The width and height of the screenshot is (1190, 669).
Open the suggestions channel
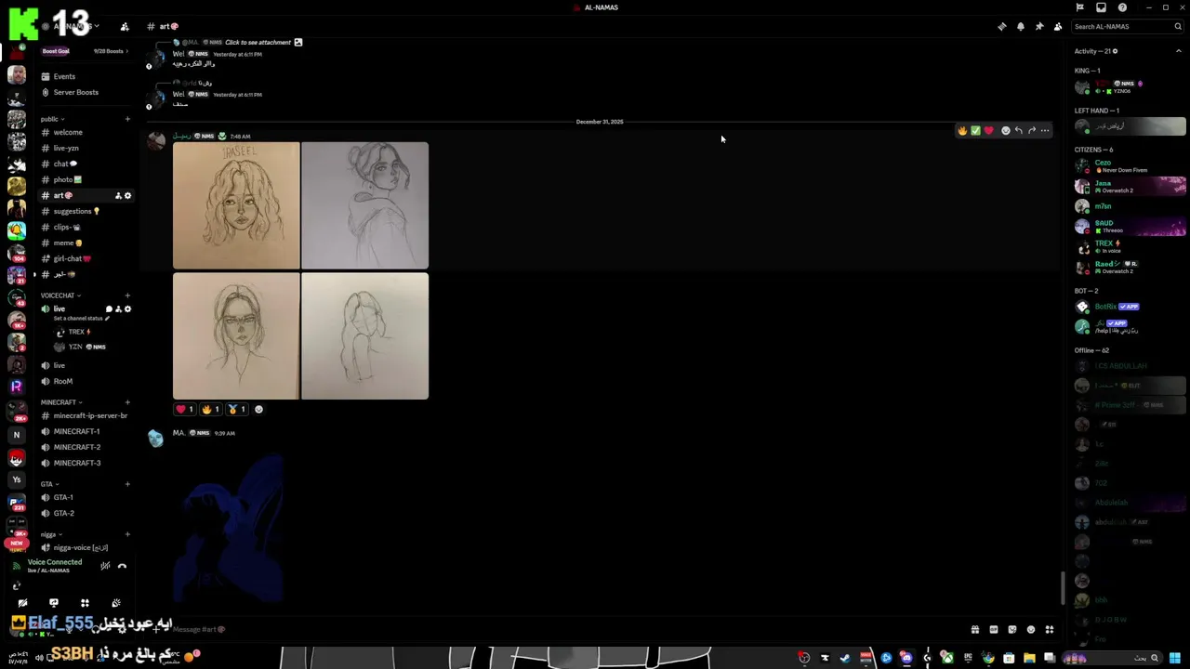(x=84, y=211)
